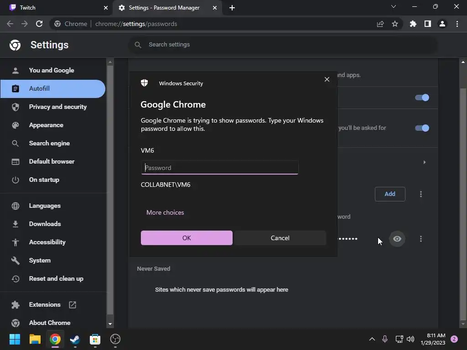
Task: Open the taskbar clock and date
Action: (x=433, y=339)
